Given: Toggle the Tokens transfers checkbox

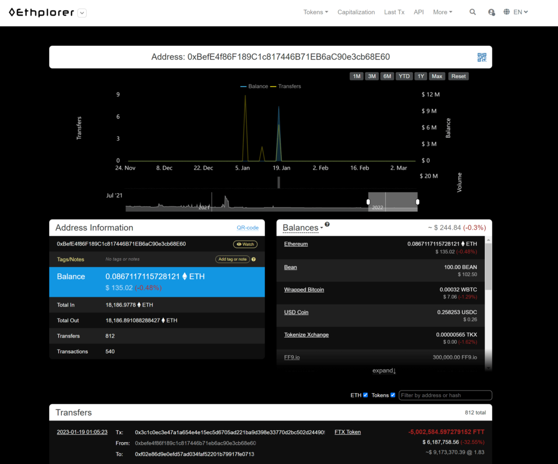Looking at the screenshot, I should click(392, 395).
